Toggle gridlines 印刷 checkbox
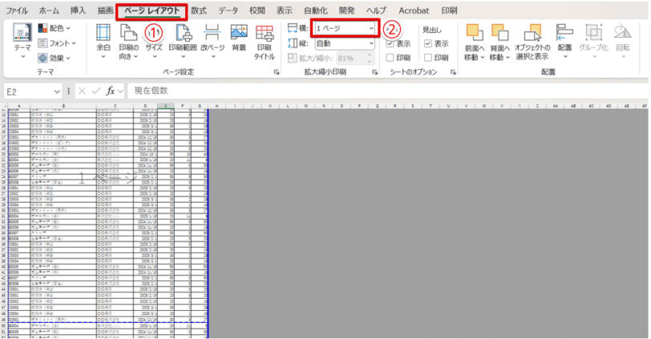Image resolution: width=651 pixels, height=339 pixels. click(x=390, y=58)
